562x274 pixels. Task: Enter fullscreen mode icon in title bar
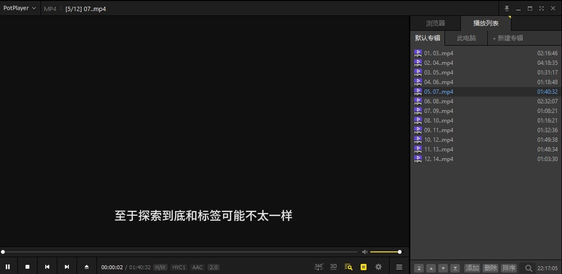pyautogui.click(x=542, y=8)
